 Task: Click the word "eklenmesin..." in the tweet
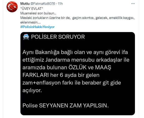30,22
